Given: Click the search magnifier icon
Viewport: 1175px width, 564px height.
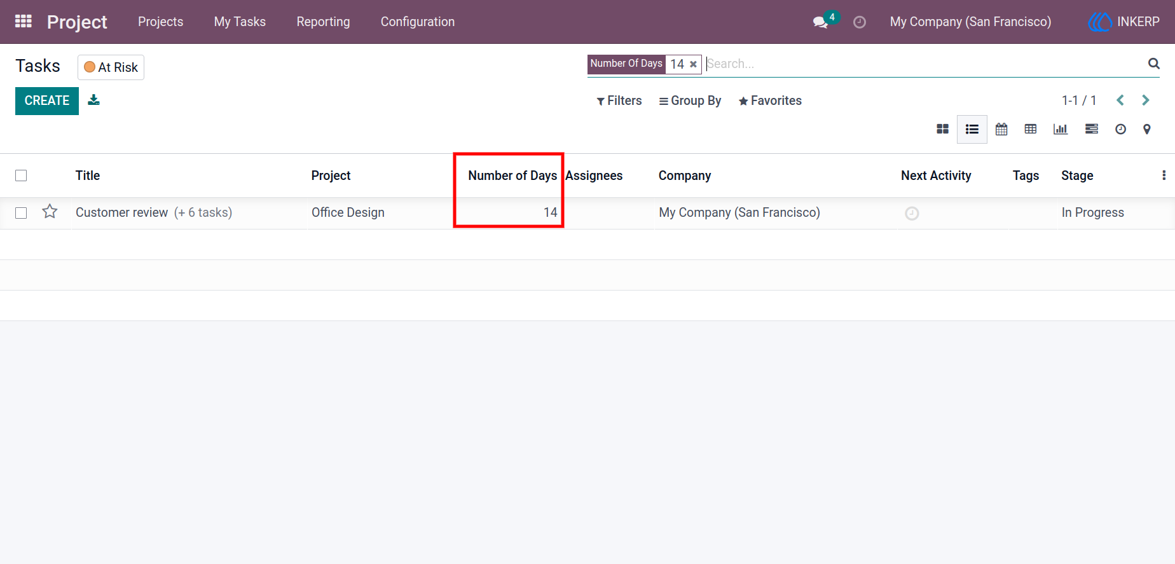Looking at the screenshot, I should pos(1154,64).
